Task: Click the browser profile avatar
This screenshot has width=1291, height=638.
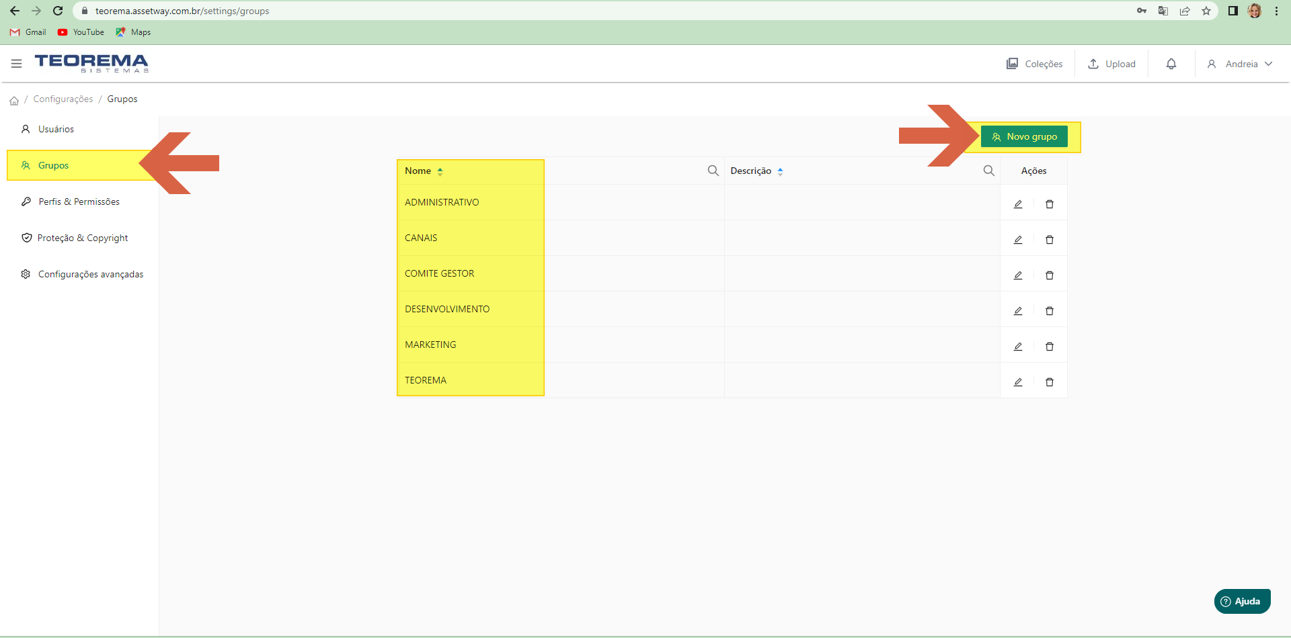Action: [1255, 11]
